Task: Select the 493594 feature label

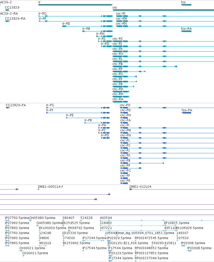Action: pyautogui.click(x=106, y=218)
